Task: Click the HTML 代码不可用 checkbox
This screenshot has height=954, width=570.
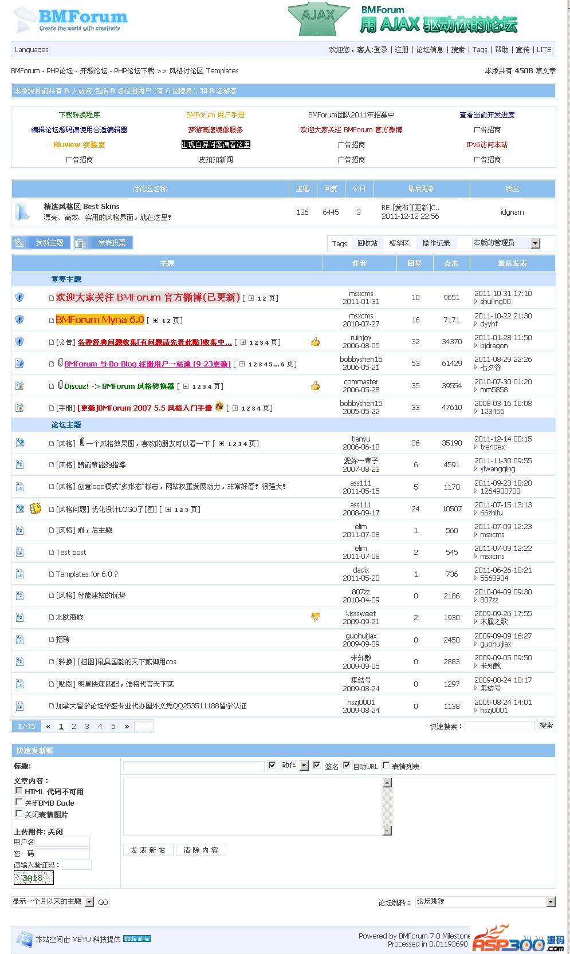Action: click(19, 791)
